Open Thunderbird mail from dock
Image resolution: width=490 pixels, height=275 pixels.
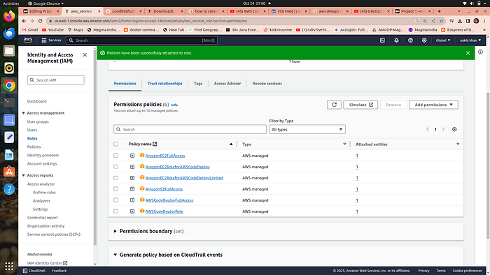9,34
